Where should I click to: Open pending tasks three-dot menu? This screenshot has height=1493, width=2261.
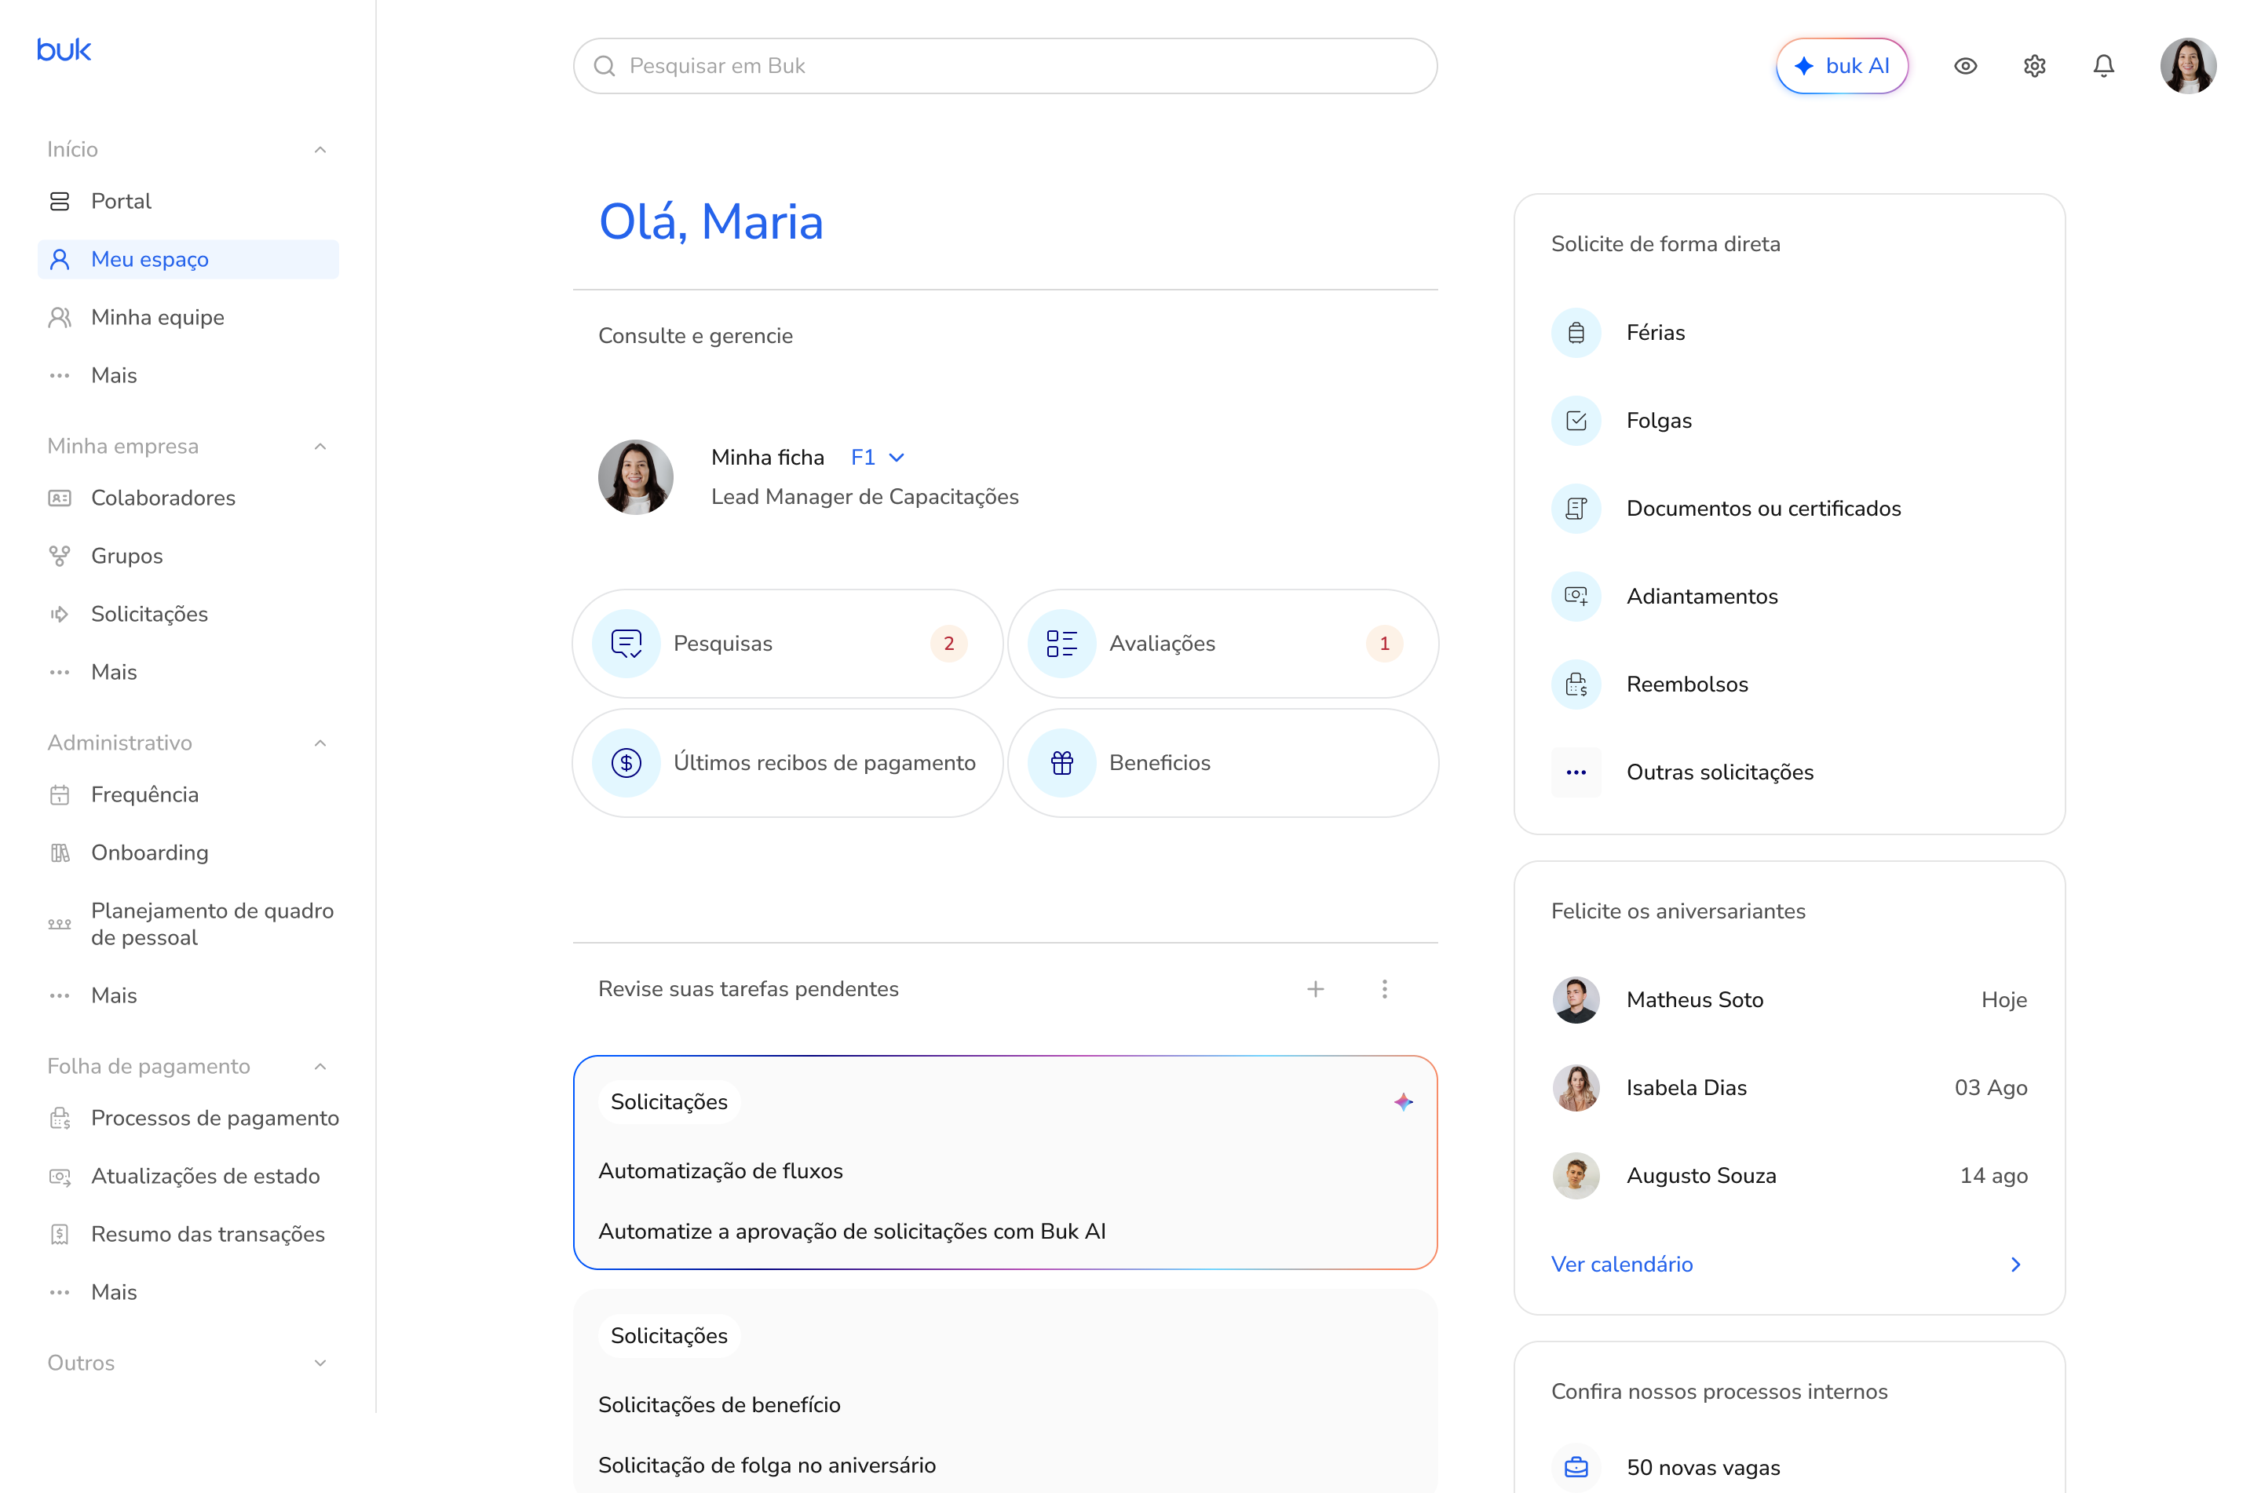pyautogui.click(x=1383, y=989)
